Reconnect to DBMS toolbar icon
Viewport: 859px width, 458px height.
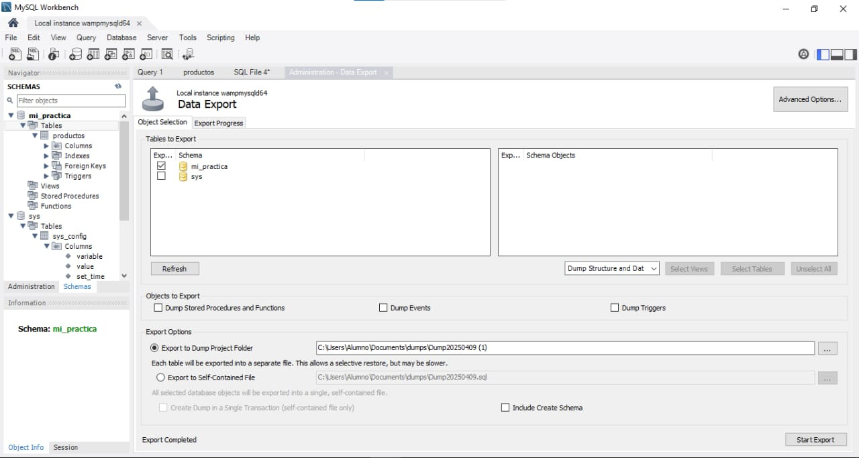point(188,54)
